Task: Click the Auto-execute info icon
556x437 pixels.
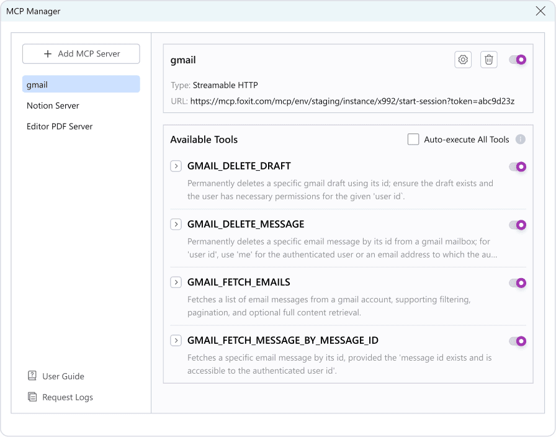Action: tap(520, 140)
